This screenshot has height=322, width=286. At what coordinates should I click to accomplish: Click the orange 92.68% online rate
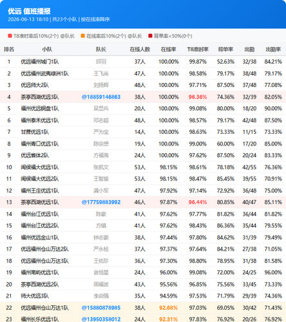pos(169,308)
